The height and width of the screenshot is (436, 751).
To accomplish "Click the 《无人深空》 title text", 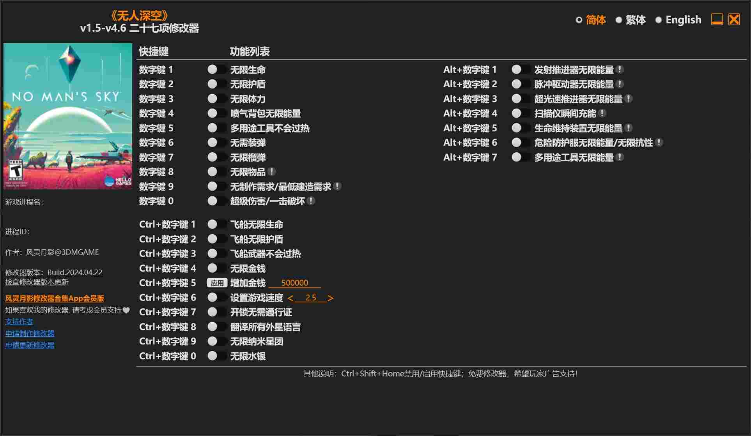I will [140, 16].
